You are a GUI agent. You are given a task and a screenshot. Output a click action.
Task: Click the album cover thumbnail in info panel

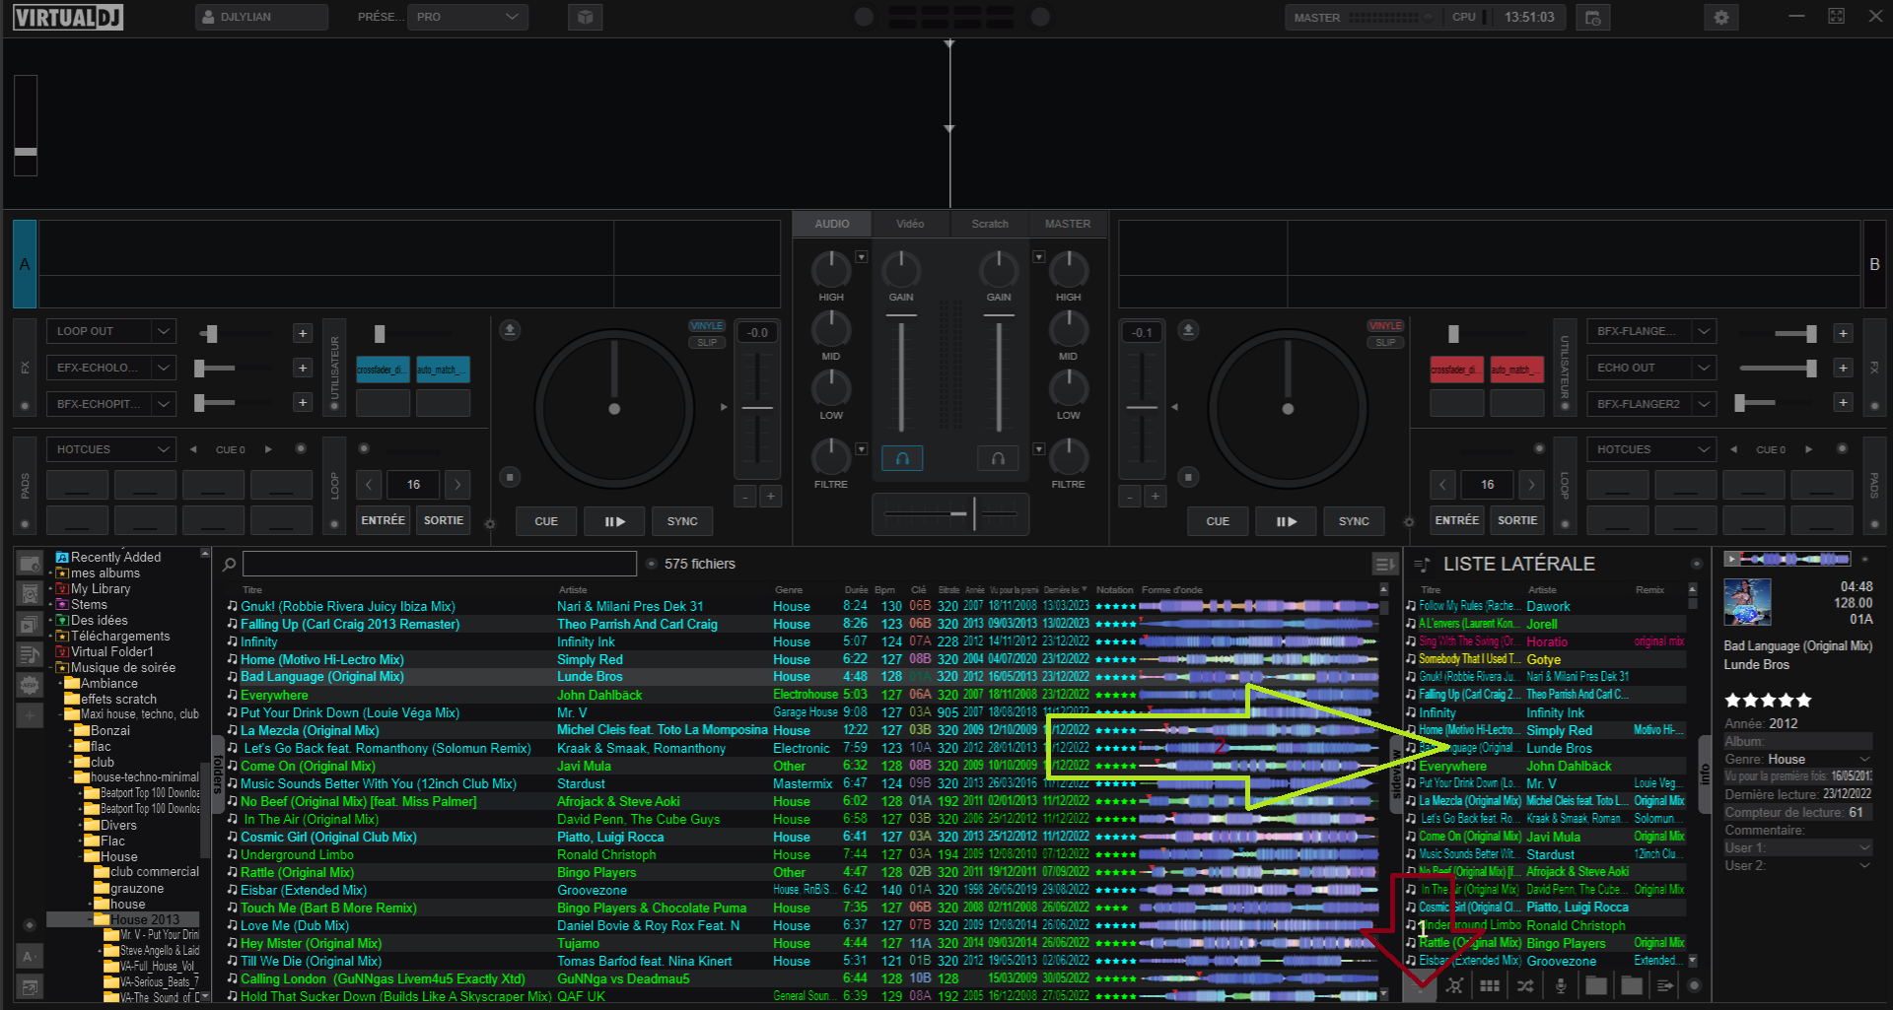coord(1747,602)
